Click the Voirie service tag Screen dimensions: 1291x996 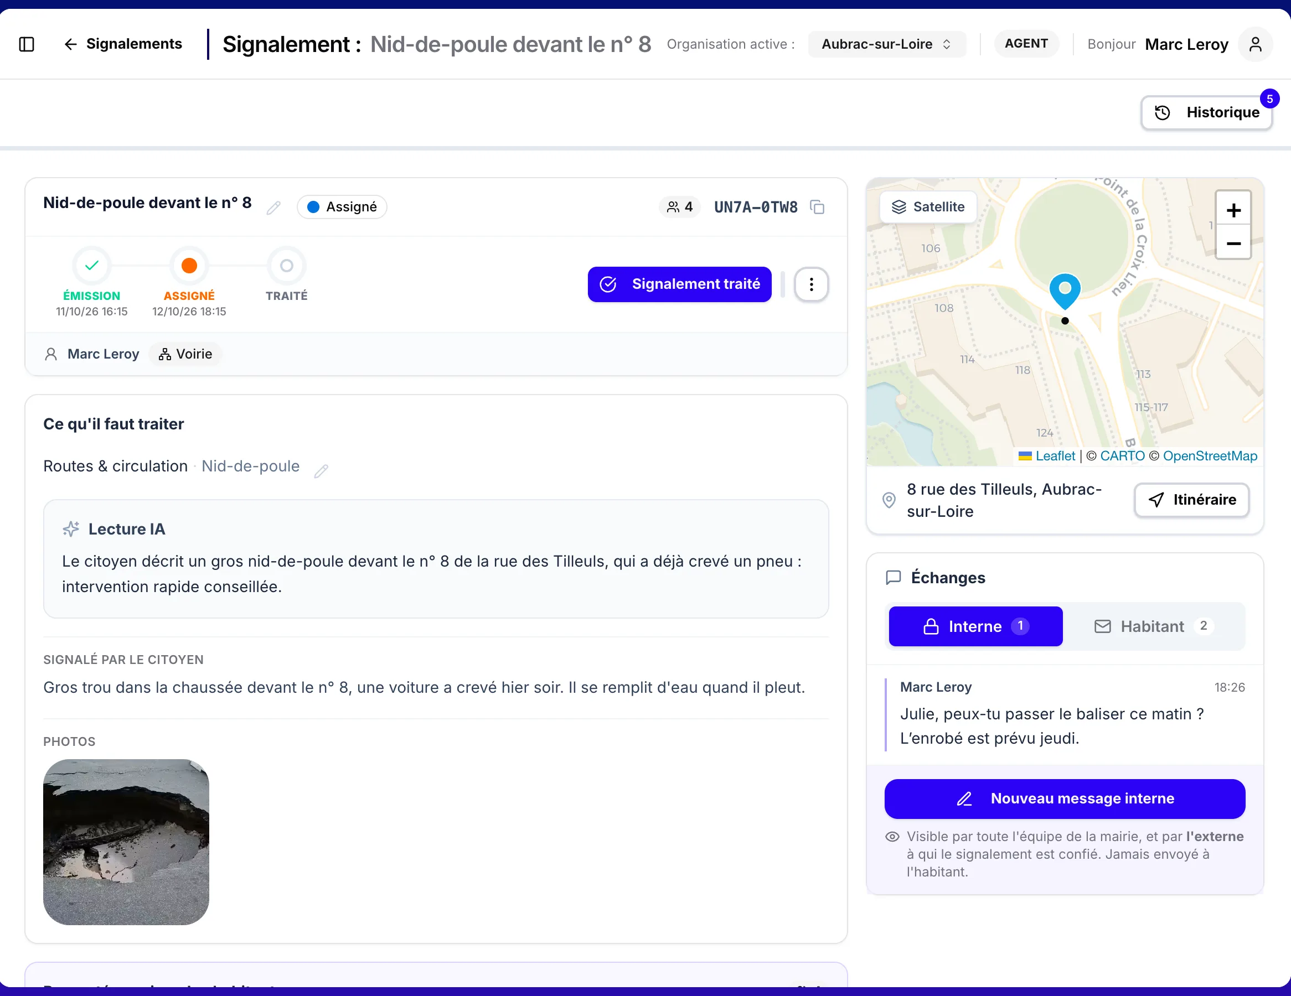pos(185,354)
